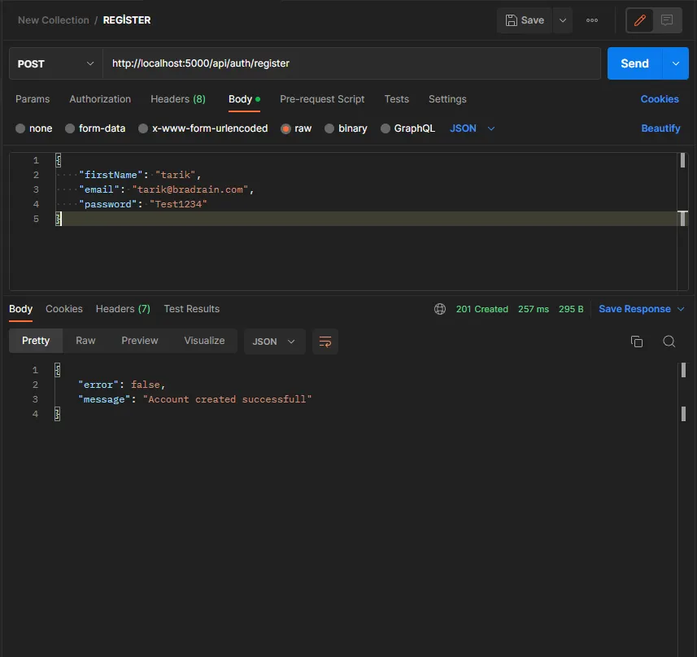Open the three-dot more actions menu
The height and width of the screenshot is (657, 697).
(591, 20)
